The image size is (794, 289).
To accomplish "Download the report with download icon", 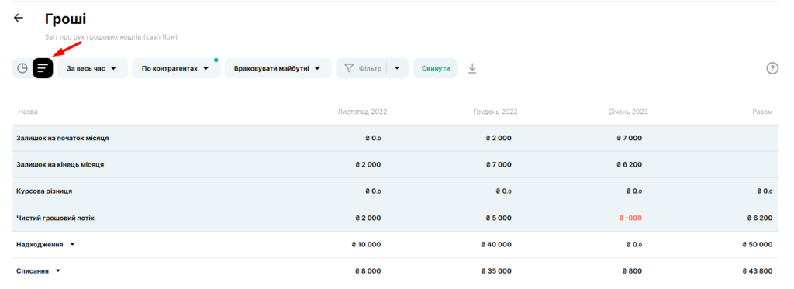I will 472,68.
